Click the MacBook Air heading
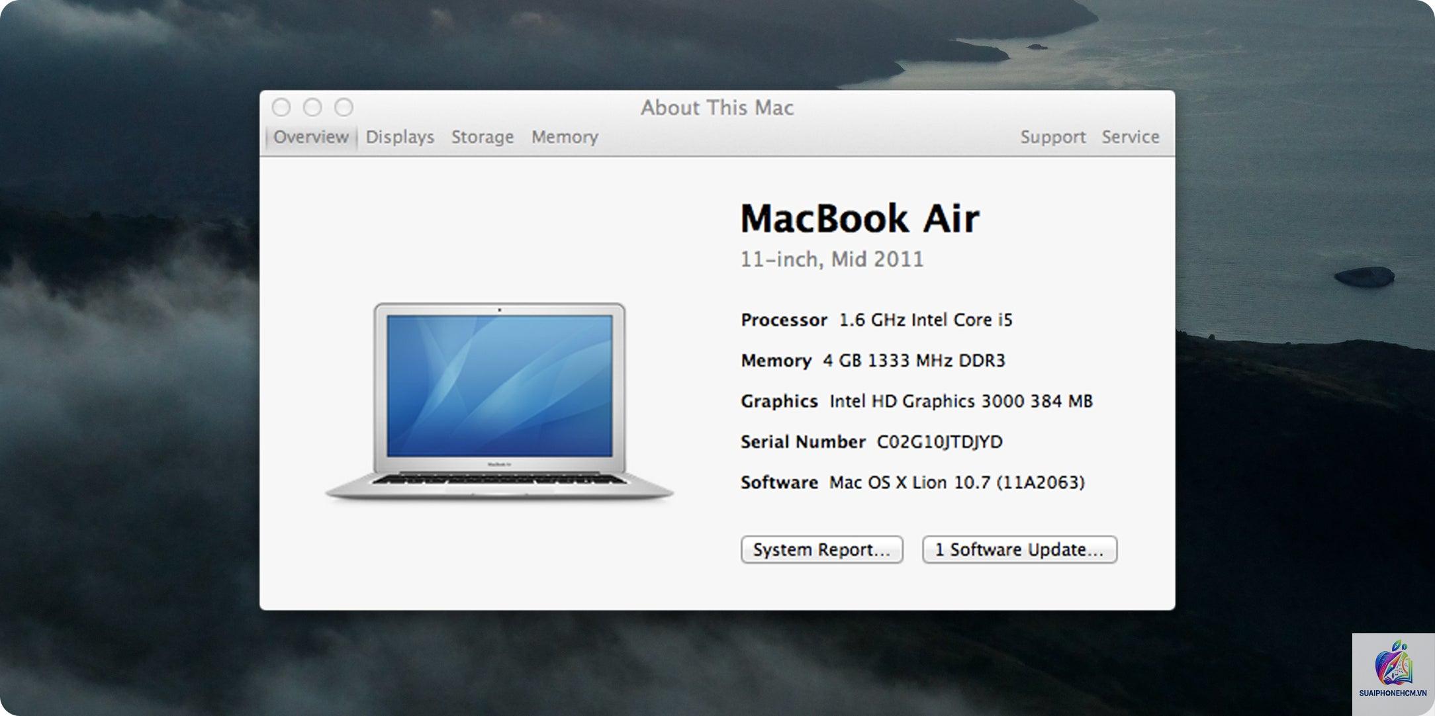The width and height of the screenshot is (1435, 716). pos(859,218)
